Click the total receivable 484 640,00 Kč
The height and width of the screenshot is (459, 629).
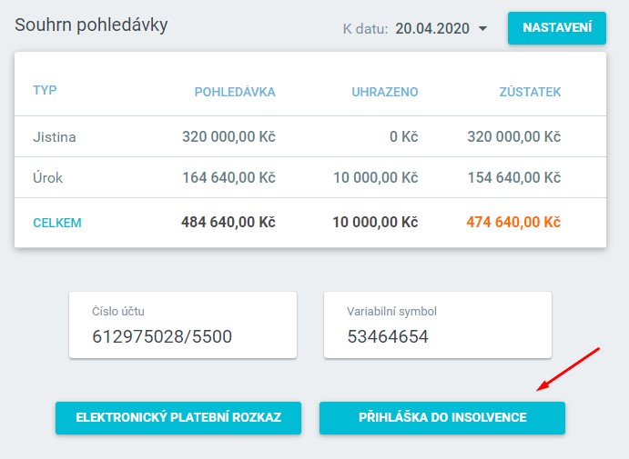(x=228, y=223)
